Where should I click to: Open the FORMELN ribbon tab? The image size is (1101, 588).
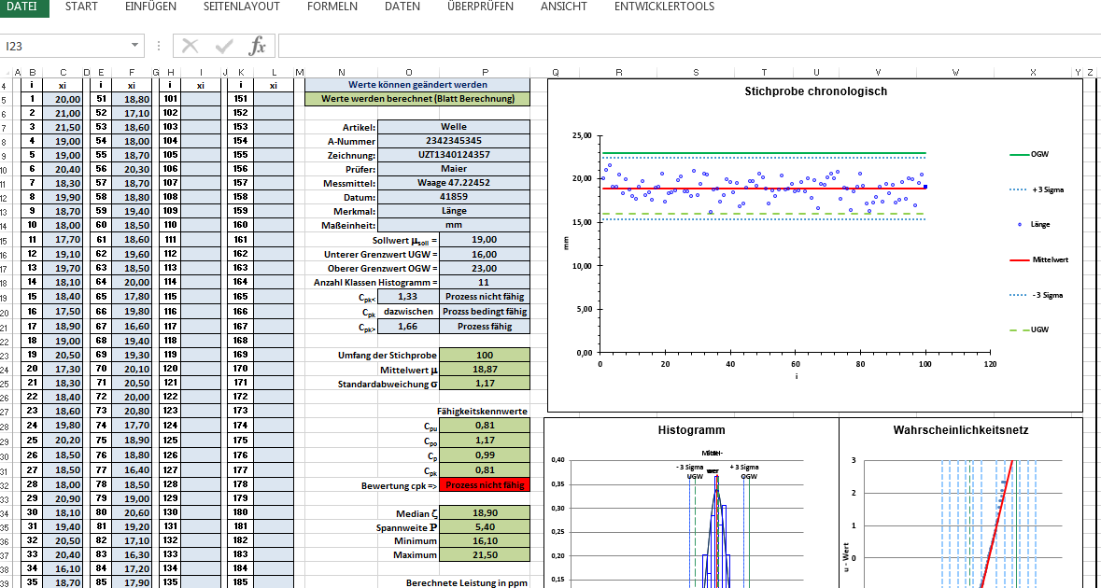(x=332, y=7)
